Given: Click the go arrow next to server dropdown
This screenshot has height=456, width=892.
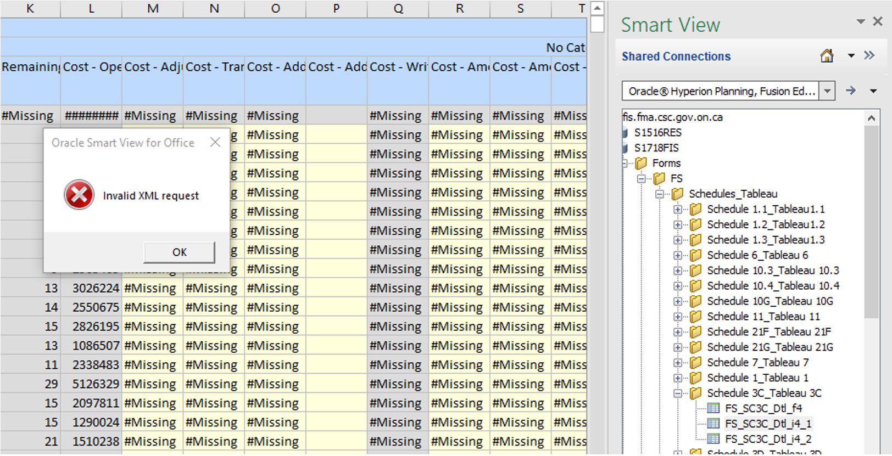Looking at the screenshot, I should [850, 91].
